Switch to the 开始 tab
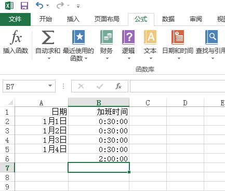The width and height of the screenshot is (225, 191). click(46, 19)
